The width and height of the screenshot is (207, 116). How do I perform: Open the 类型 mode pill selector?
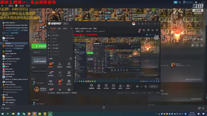pyautogui.click(x=66, y=24)
